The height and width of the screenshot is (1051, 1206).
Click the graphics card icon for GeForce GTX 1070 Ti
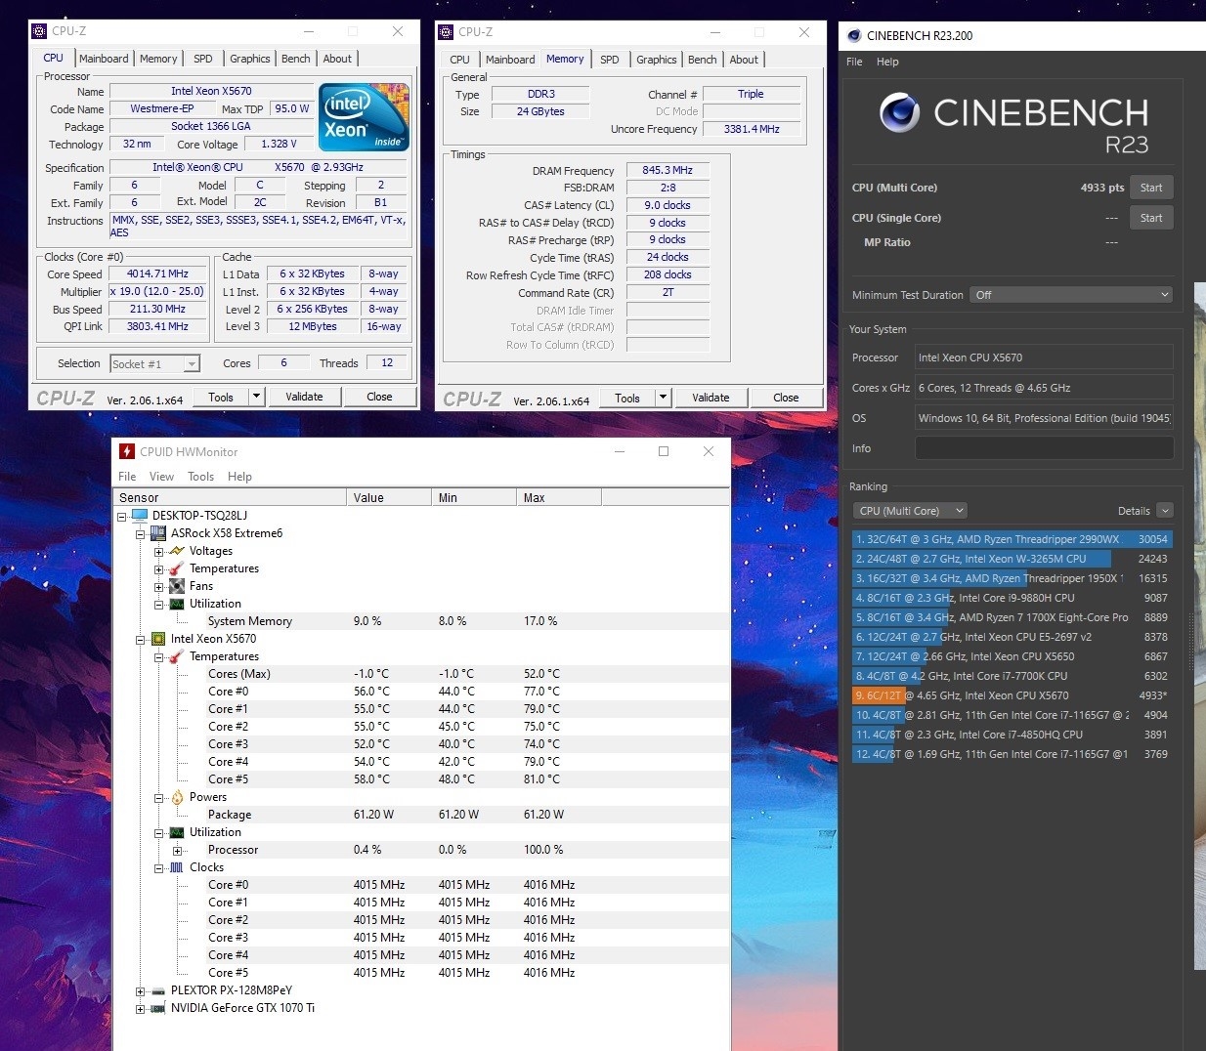coord(158,1008)
